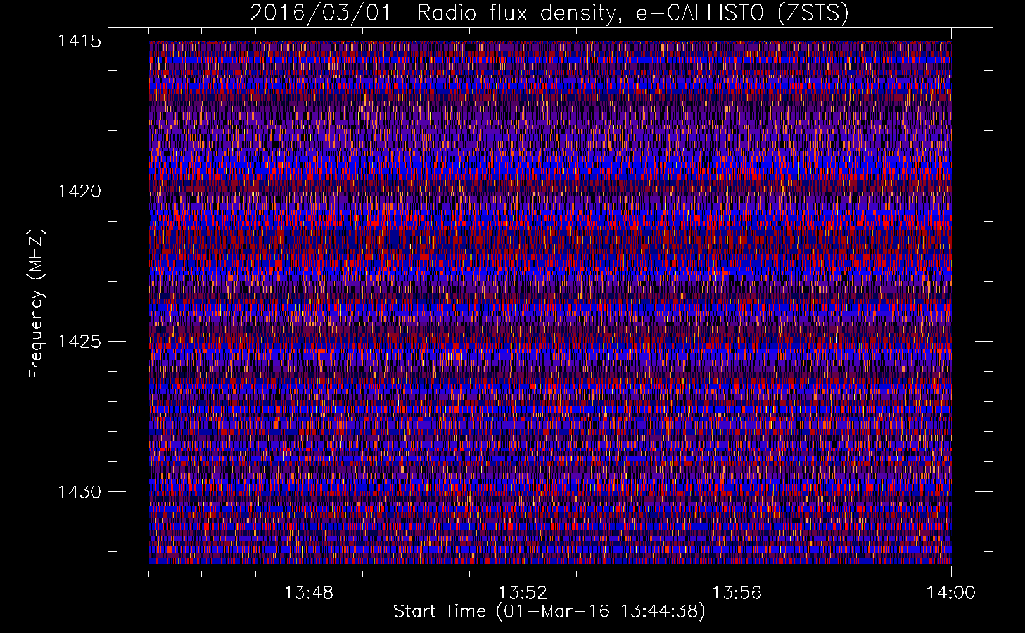
Task: Click the 13:52 time tick label
Action: (523, 593)
